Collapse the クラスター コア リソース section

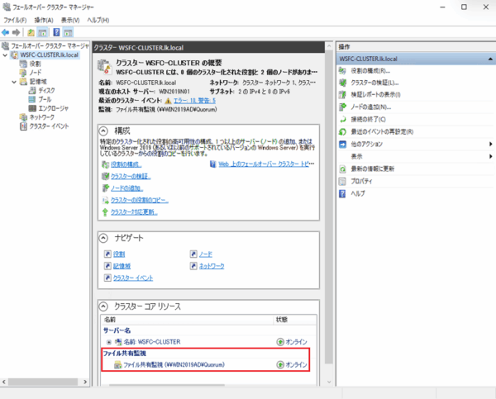point(103,306)
